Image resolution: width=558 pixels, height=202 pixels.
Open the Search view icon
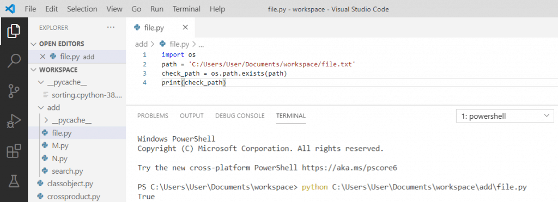(14, 61)
